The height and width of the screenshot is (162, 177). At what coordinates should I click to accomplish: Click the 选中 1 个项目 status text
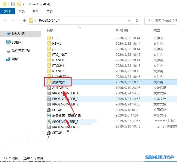pyautogui.click(x=33, y=158)
